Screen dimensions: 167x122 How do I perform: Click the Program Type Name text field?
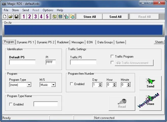tap(46, 104)
